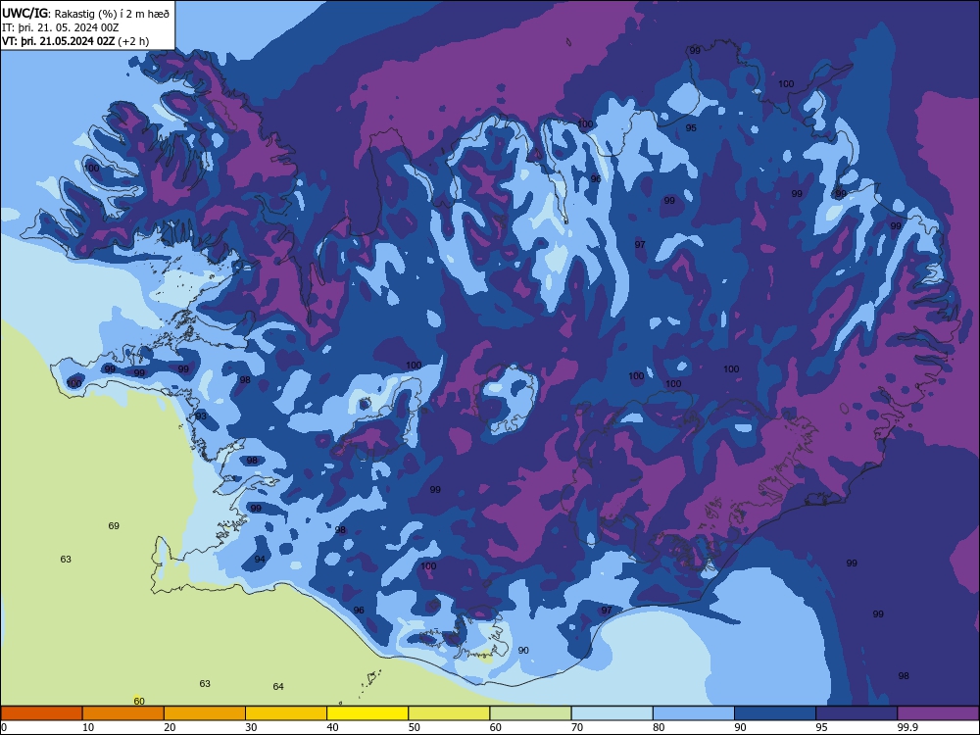This screenshot has height=735, width=980.
Task: Click the legend scale label '70'
Action: click(x=577, y=727)
